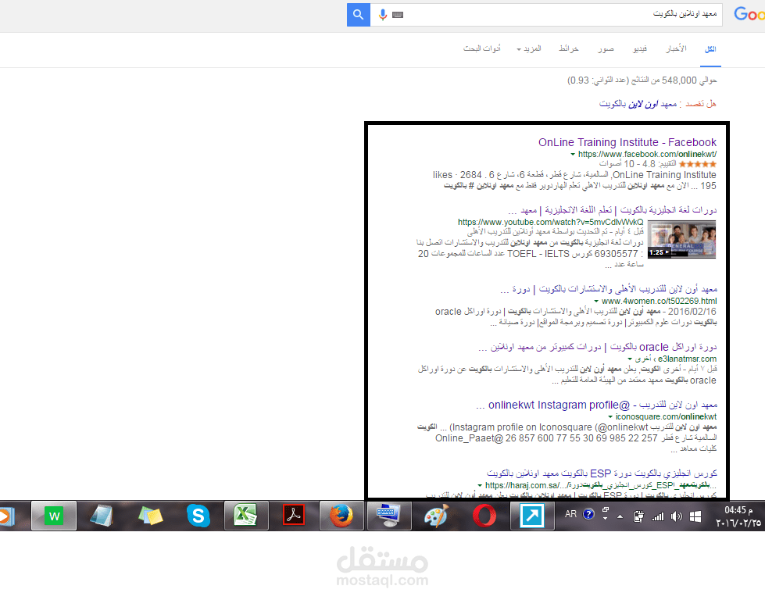This screenshot has width=765, height=600.
Task: Click the Windows flag Action Center tray icon
Action: pos(695,516)
